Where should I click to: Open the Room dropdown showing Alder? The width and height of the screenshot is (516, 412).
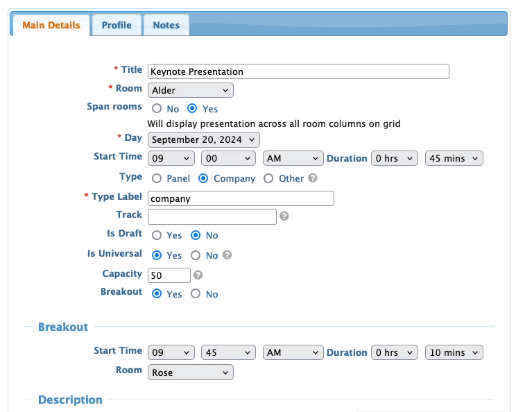(191, 90)
